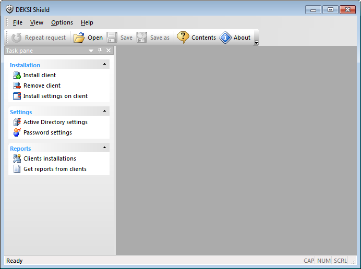Image resolution: width=361 pixels, height=269 pixels.
Task: Click the SCRL status bar indicator
Action: click(340, 261)
